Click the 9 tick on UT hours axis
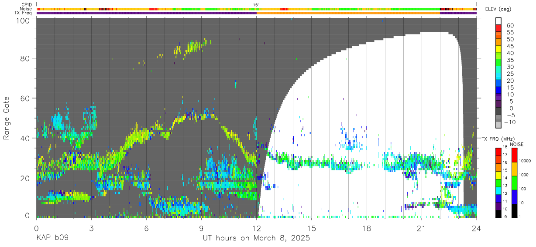 click(201, 227)
